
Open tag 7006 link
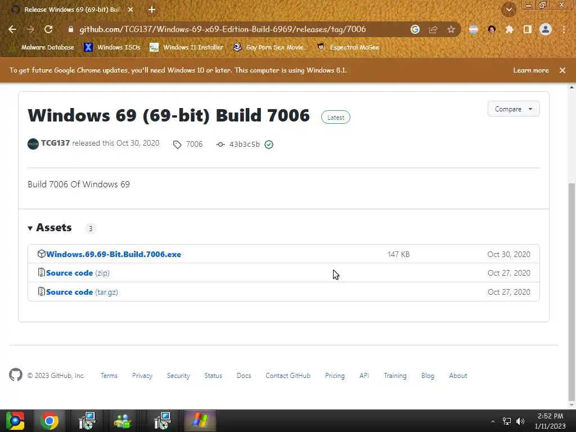tap(188, 145)
